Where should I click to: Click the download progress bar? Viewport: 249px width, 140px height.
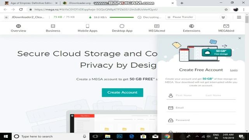coord(122,17)
